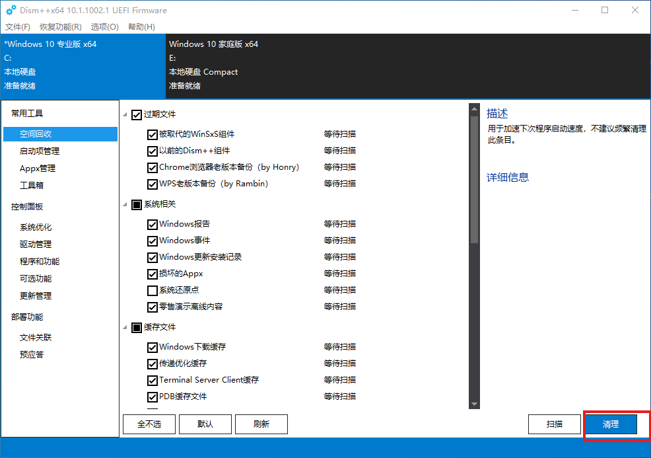The height and width of the screenshot is (458, 651).
Task: Toggle the 系统相关 group checkbox
Action: coord(137,204)
